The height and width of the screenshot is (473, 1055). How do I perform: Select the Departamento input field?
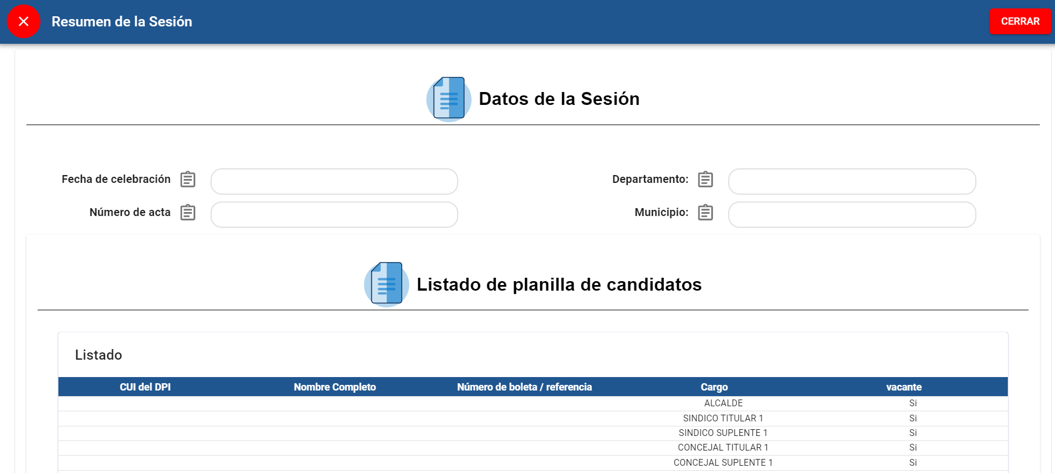click(x=852, y=182)
